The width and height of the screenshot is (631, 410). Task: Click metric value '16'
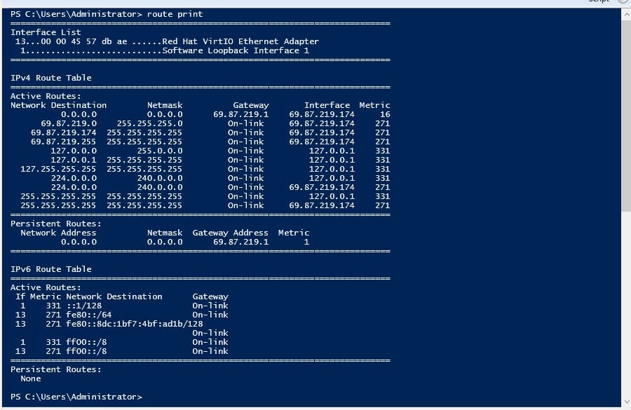[385, 114]
